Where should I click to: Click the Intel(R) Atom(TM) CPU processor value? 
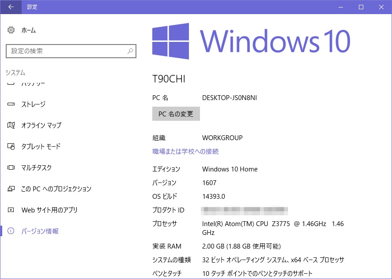coord(273,228)
